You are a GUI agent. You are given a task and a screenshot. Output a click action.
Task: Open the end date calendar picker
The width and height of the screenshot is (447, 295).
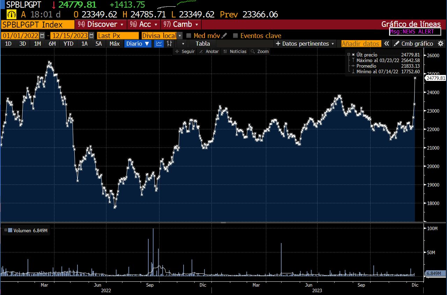(x=91, y=36)
